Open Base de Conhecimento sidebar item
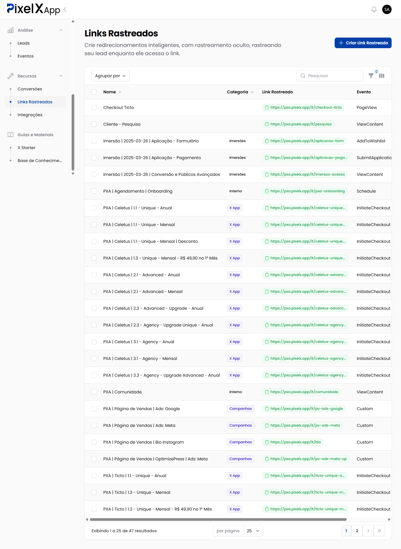This screenshot has width=401, height=549. [40, 161]
